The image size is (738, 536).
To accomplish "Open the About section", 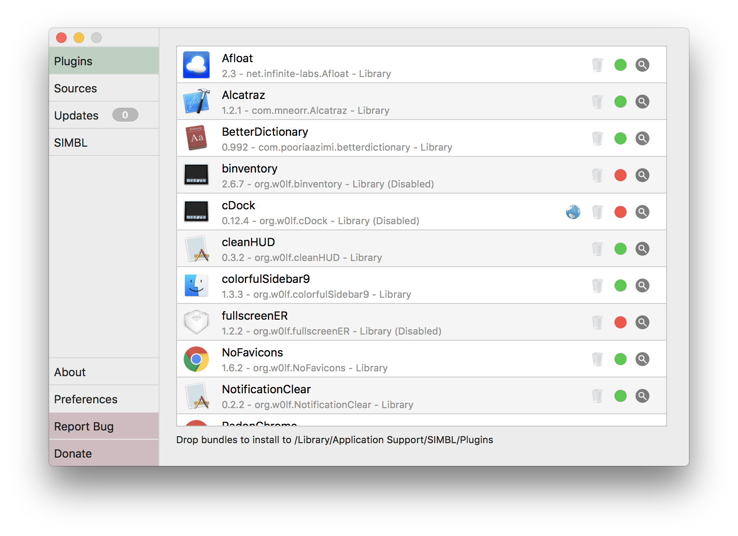I will [x=104, y=372].
